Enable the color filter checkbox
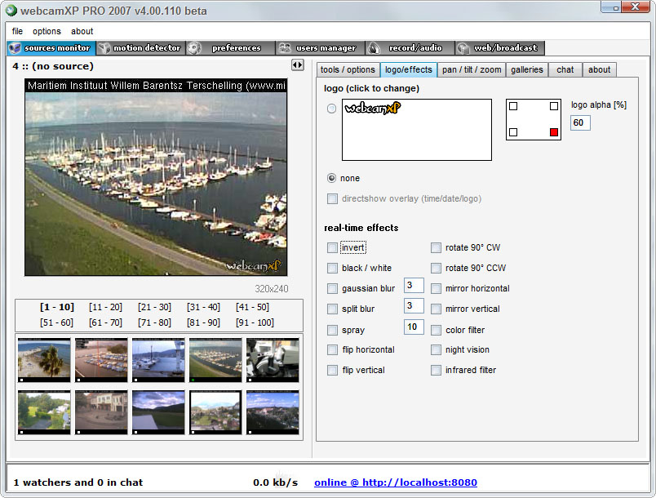656x498 pixels. [436, 330]
